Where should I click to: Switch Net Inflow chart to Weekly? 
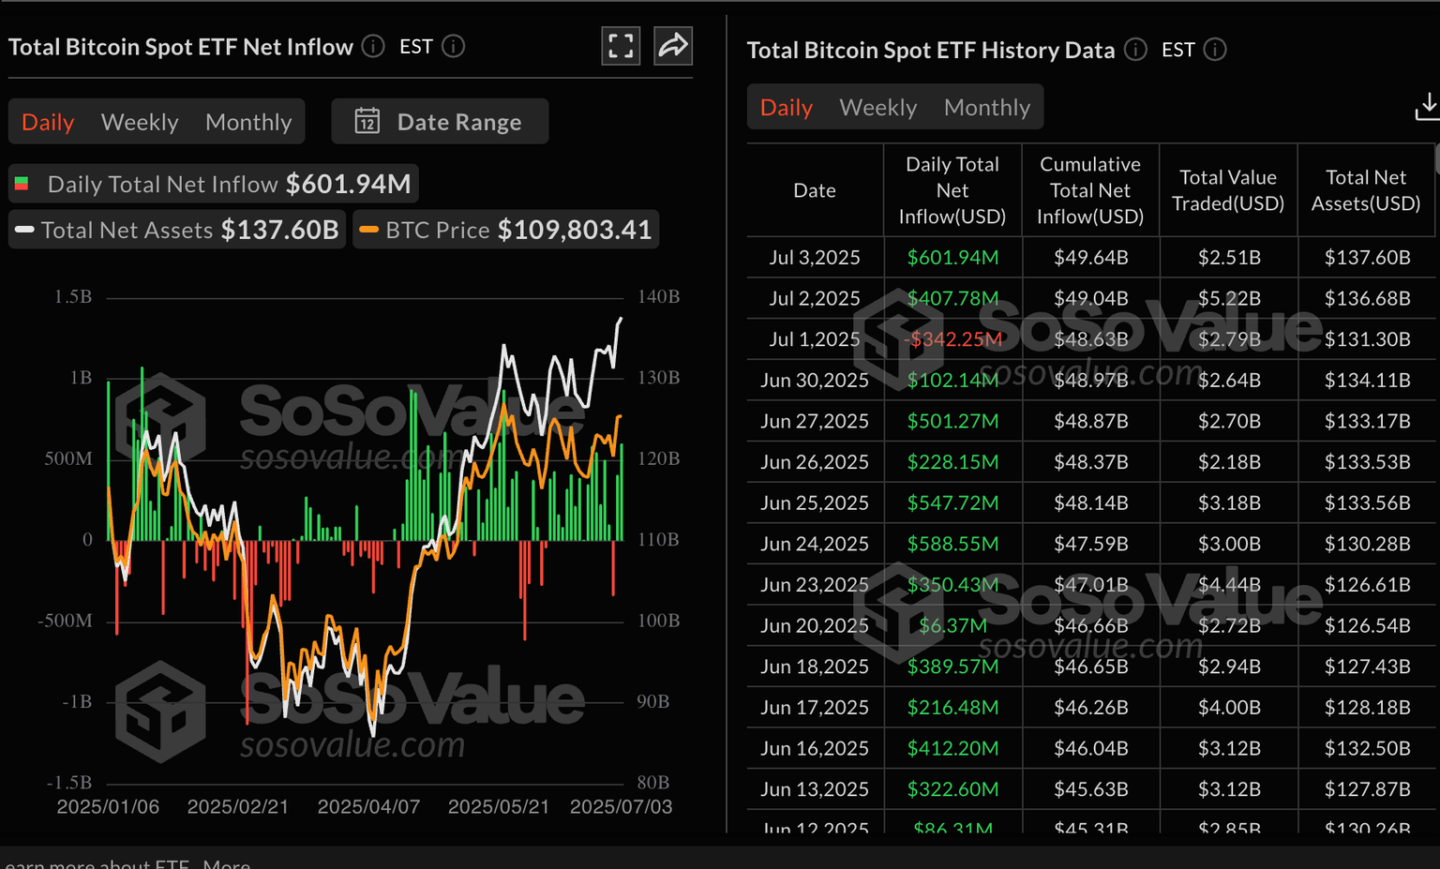[x=140, y=122]
